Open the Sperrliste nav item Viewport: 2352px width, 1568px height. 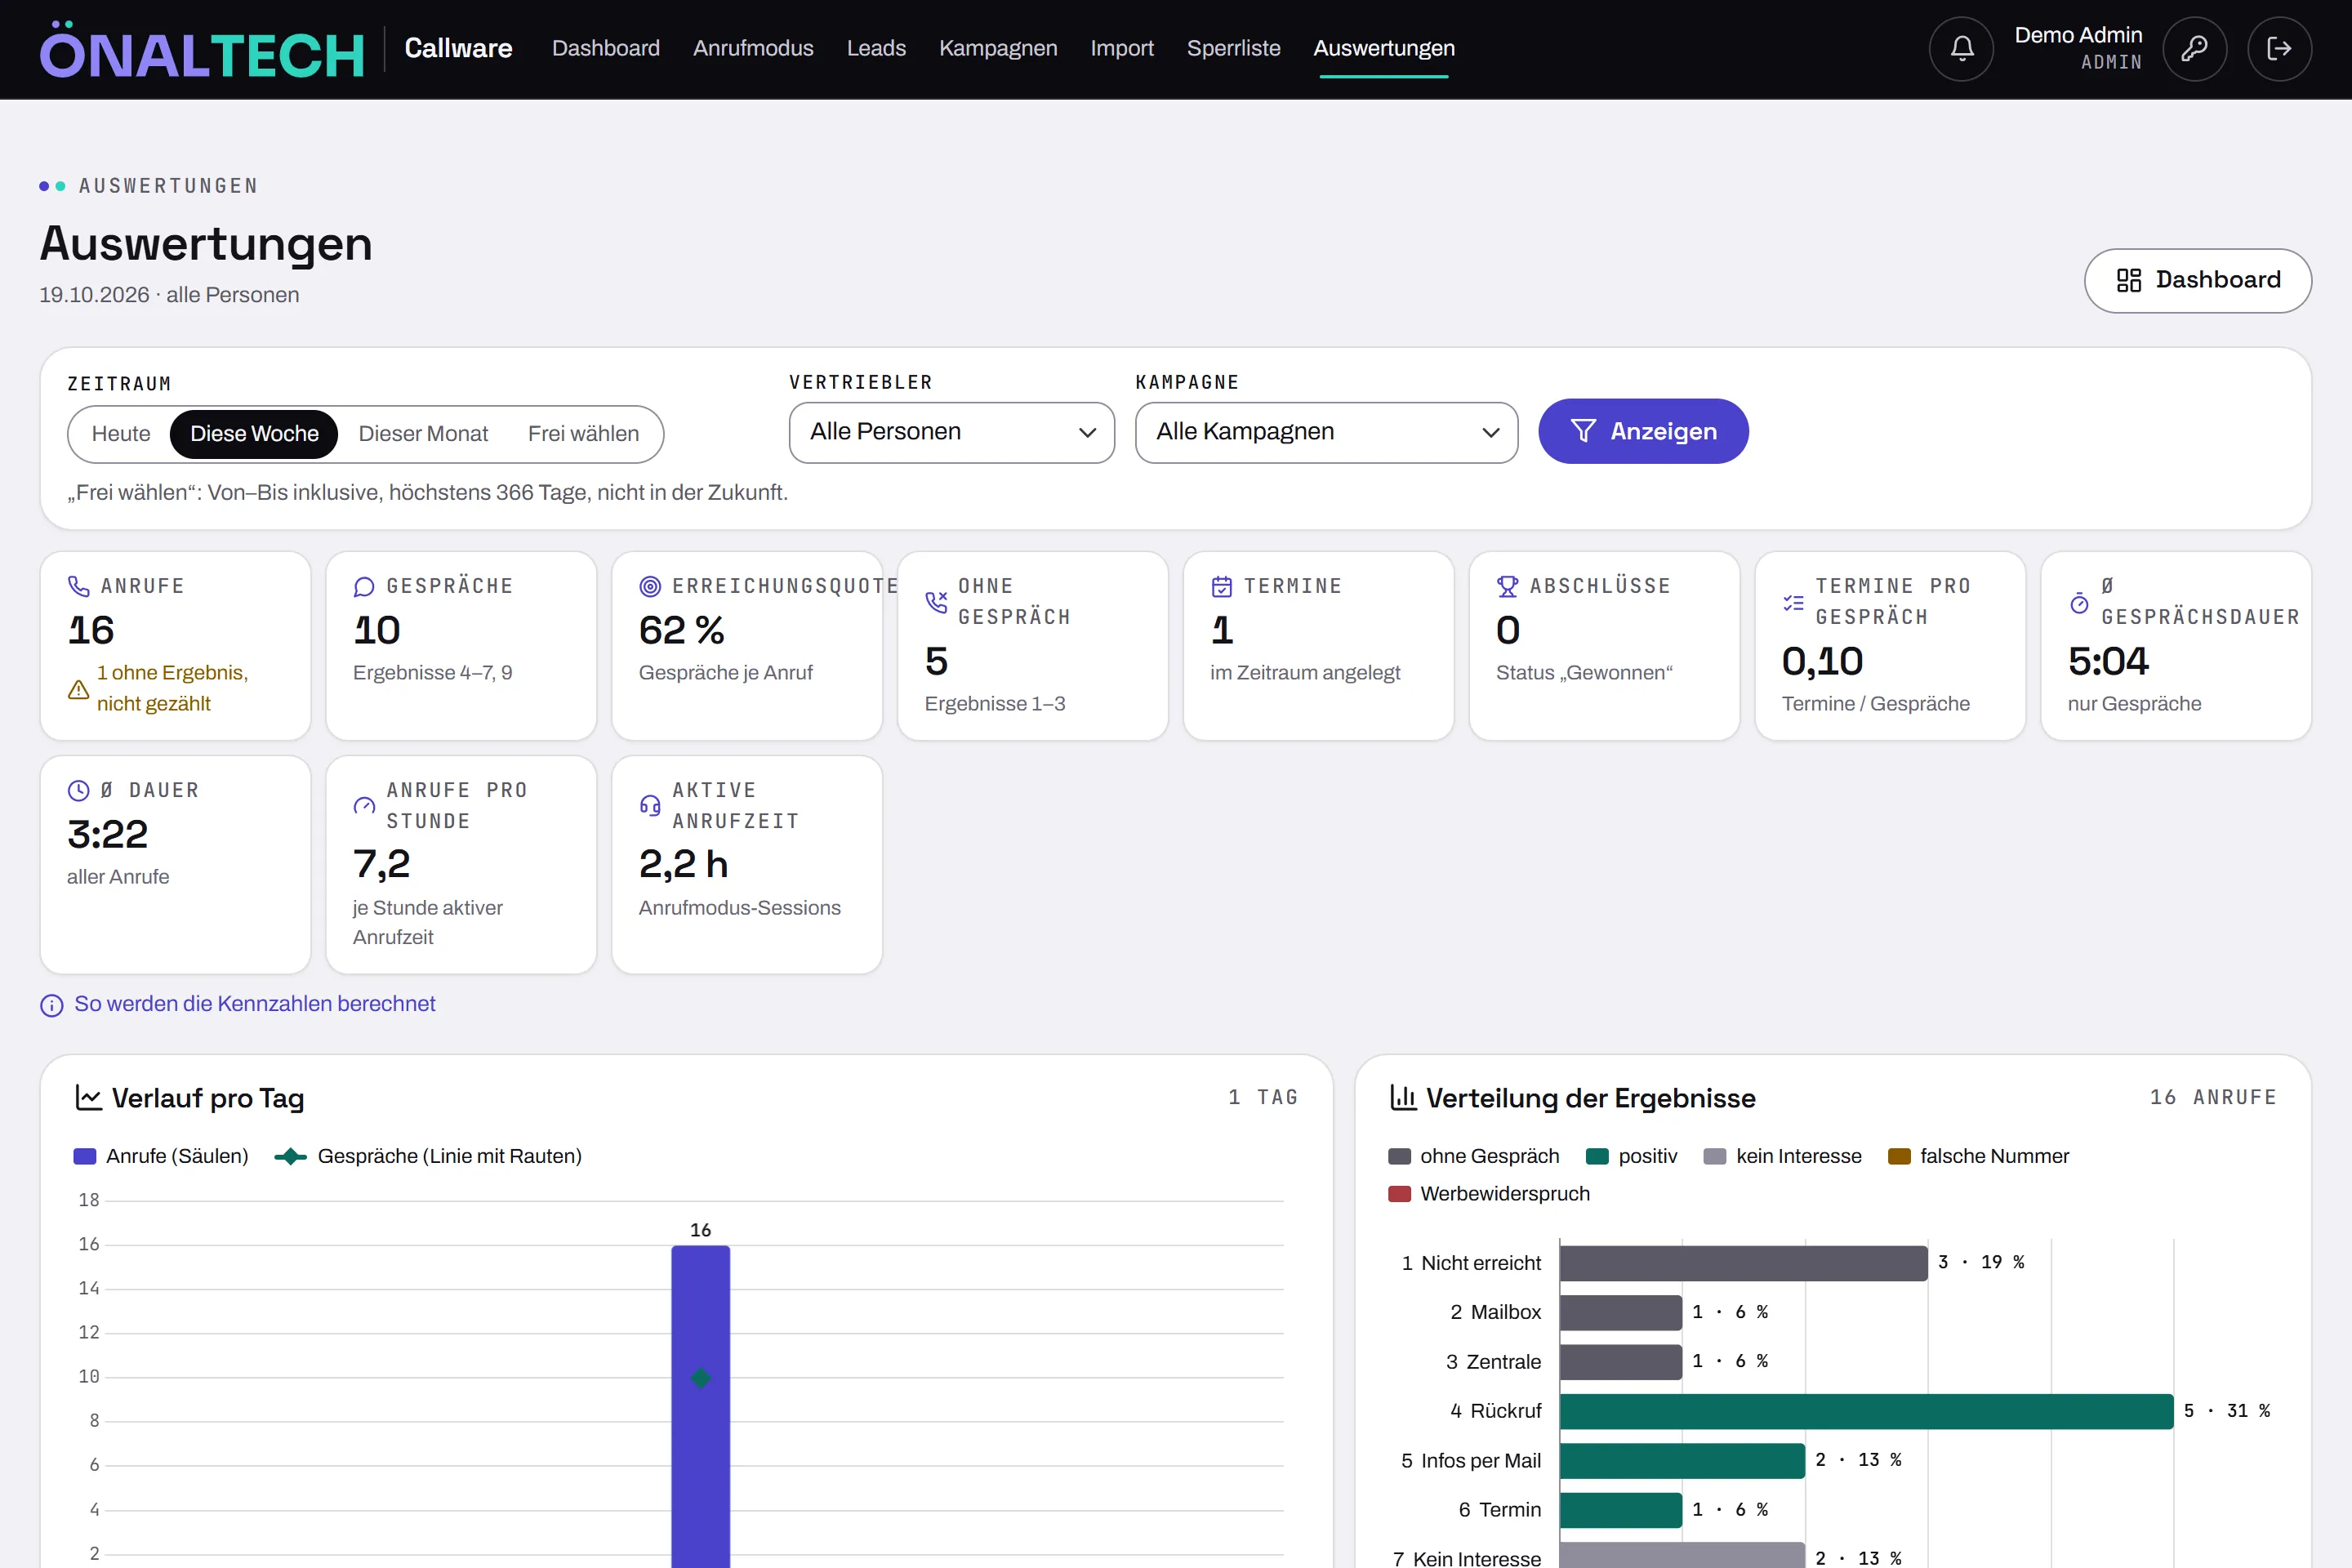point(1233,48)
